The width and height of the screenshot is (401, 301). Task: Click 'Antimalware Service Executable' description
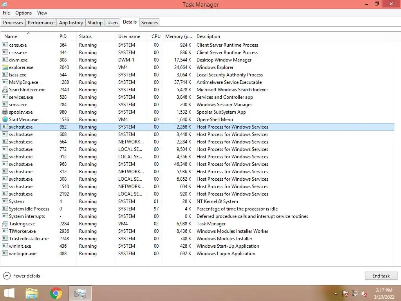[229, 82]
